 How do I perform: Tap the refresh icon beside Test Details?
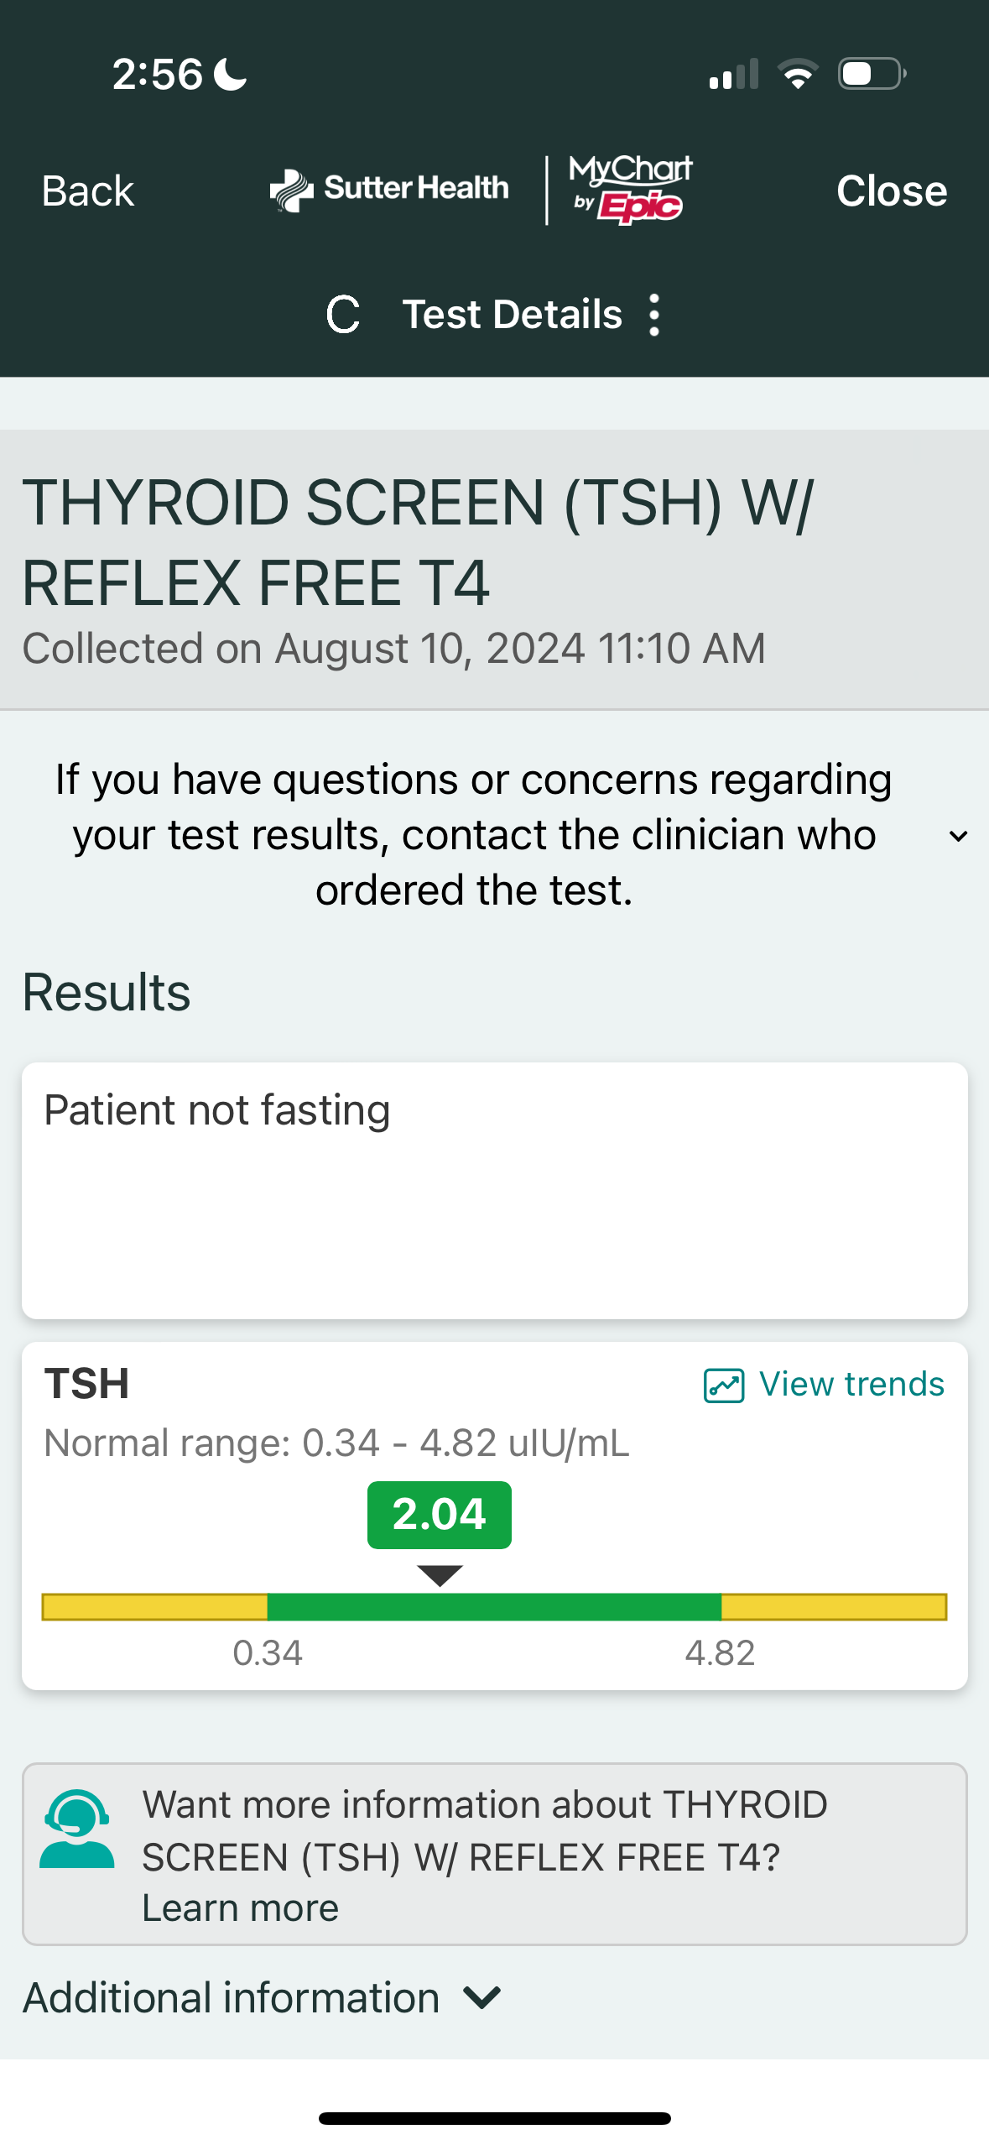click(x=343, y=315)
